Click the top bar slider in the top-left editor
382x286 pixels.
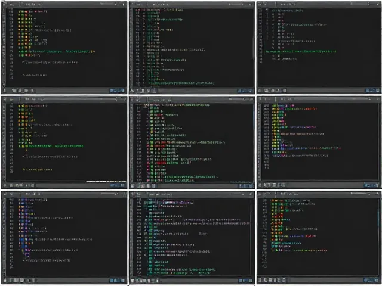click(x=109, y=4)
